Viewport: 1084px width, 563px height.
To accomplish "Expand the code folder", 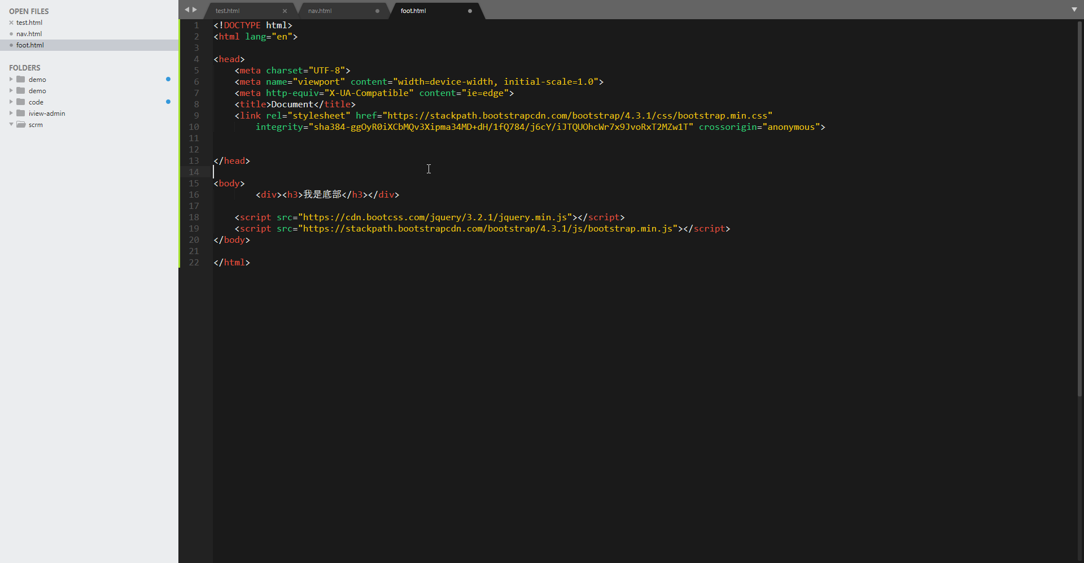I will pos(11,102).
